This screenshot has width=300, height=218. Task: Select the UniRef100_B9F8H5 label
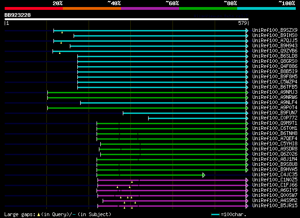pyautogui.click(x=275, y=77)
